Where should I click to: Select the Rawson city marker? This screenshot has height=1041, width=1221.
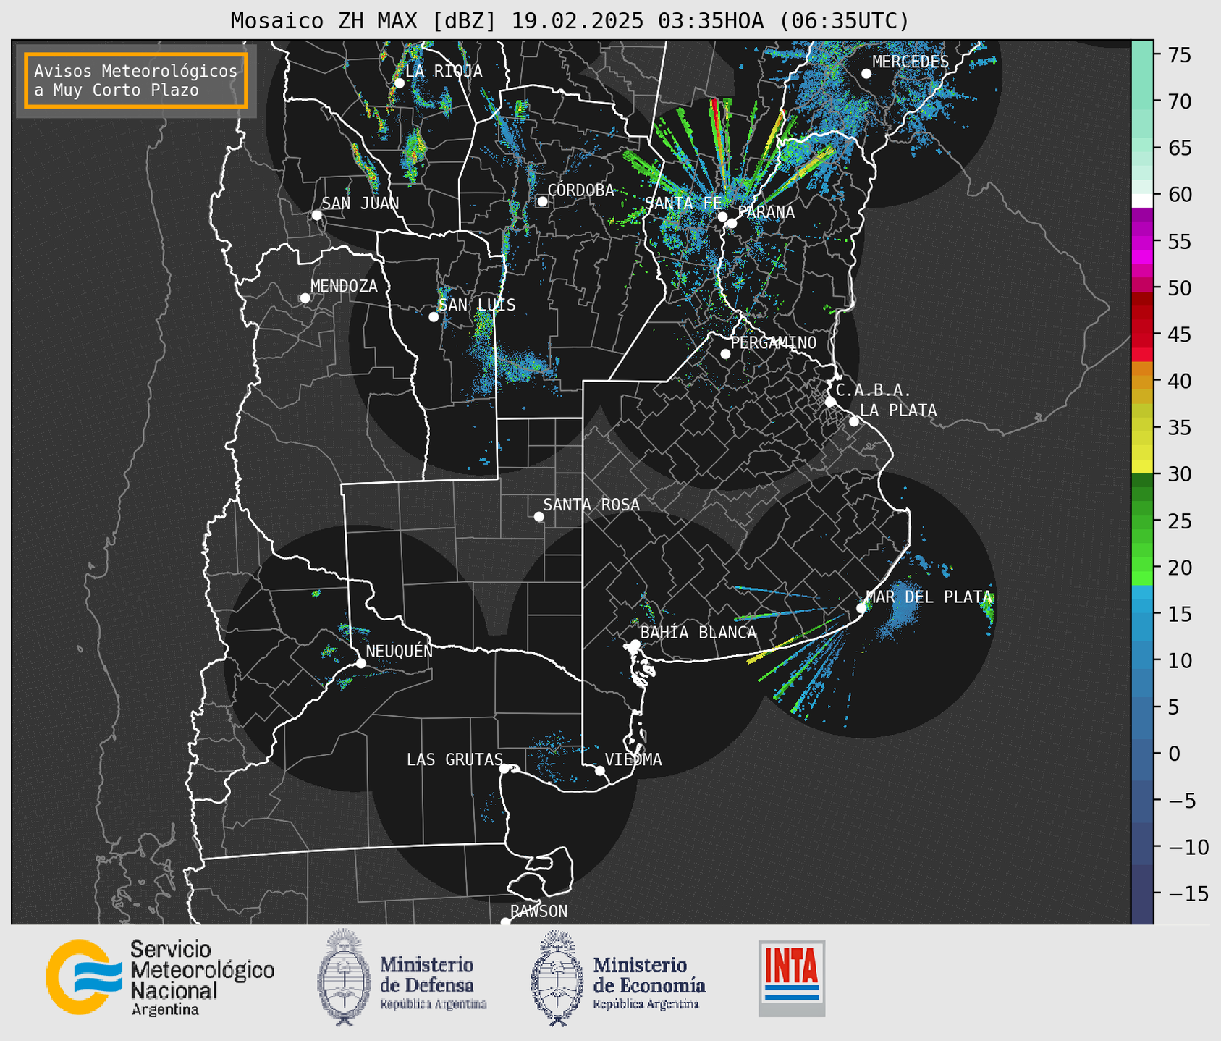(x=505, y=922)
